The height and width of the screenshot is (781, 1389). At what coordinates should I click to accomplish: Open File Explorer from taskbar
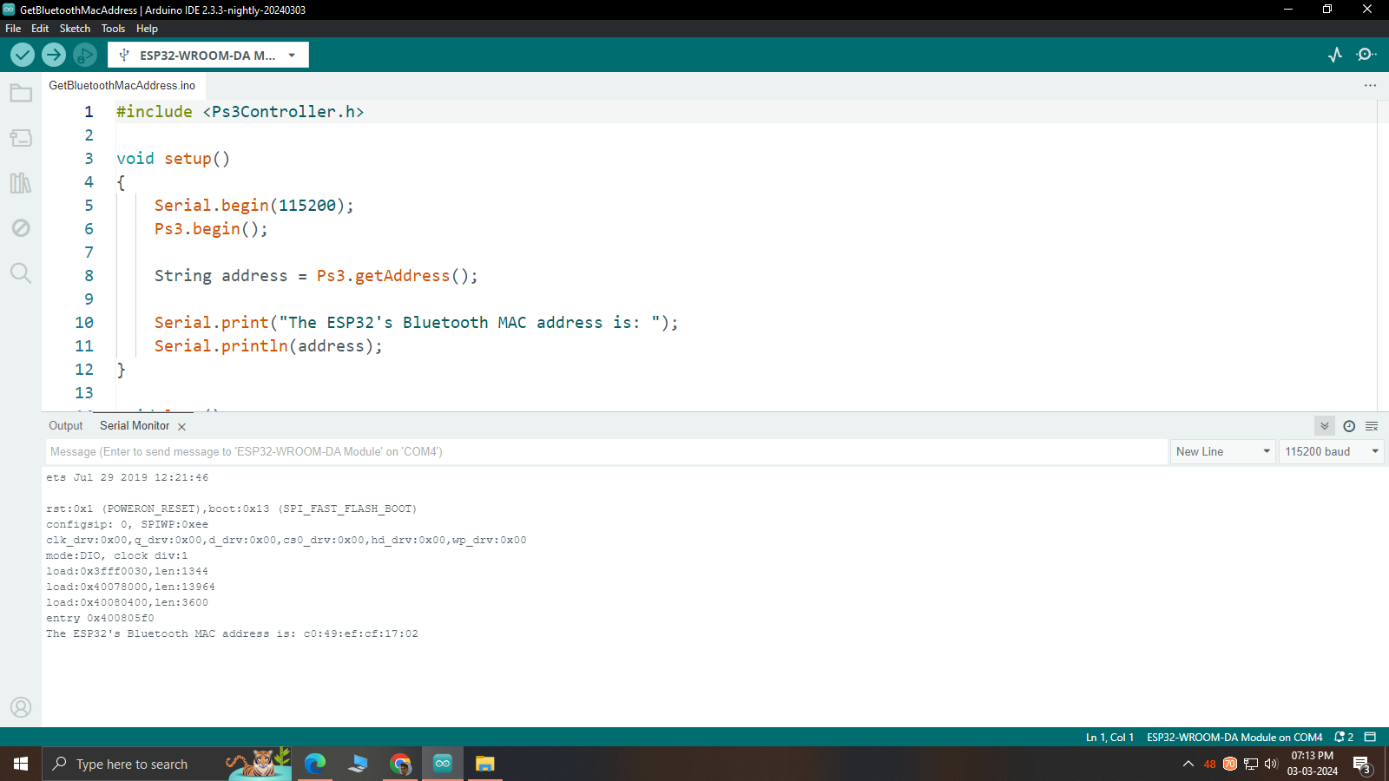(484, 764)
